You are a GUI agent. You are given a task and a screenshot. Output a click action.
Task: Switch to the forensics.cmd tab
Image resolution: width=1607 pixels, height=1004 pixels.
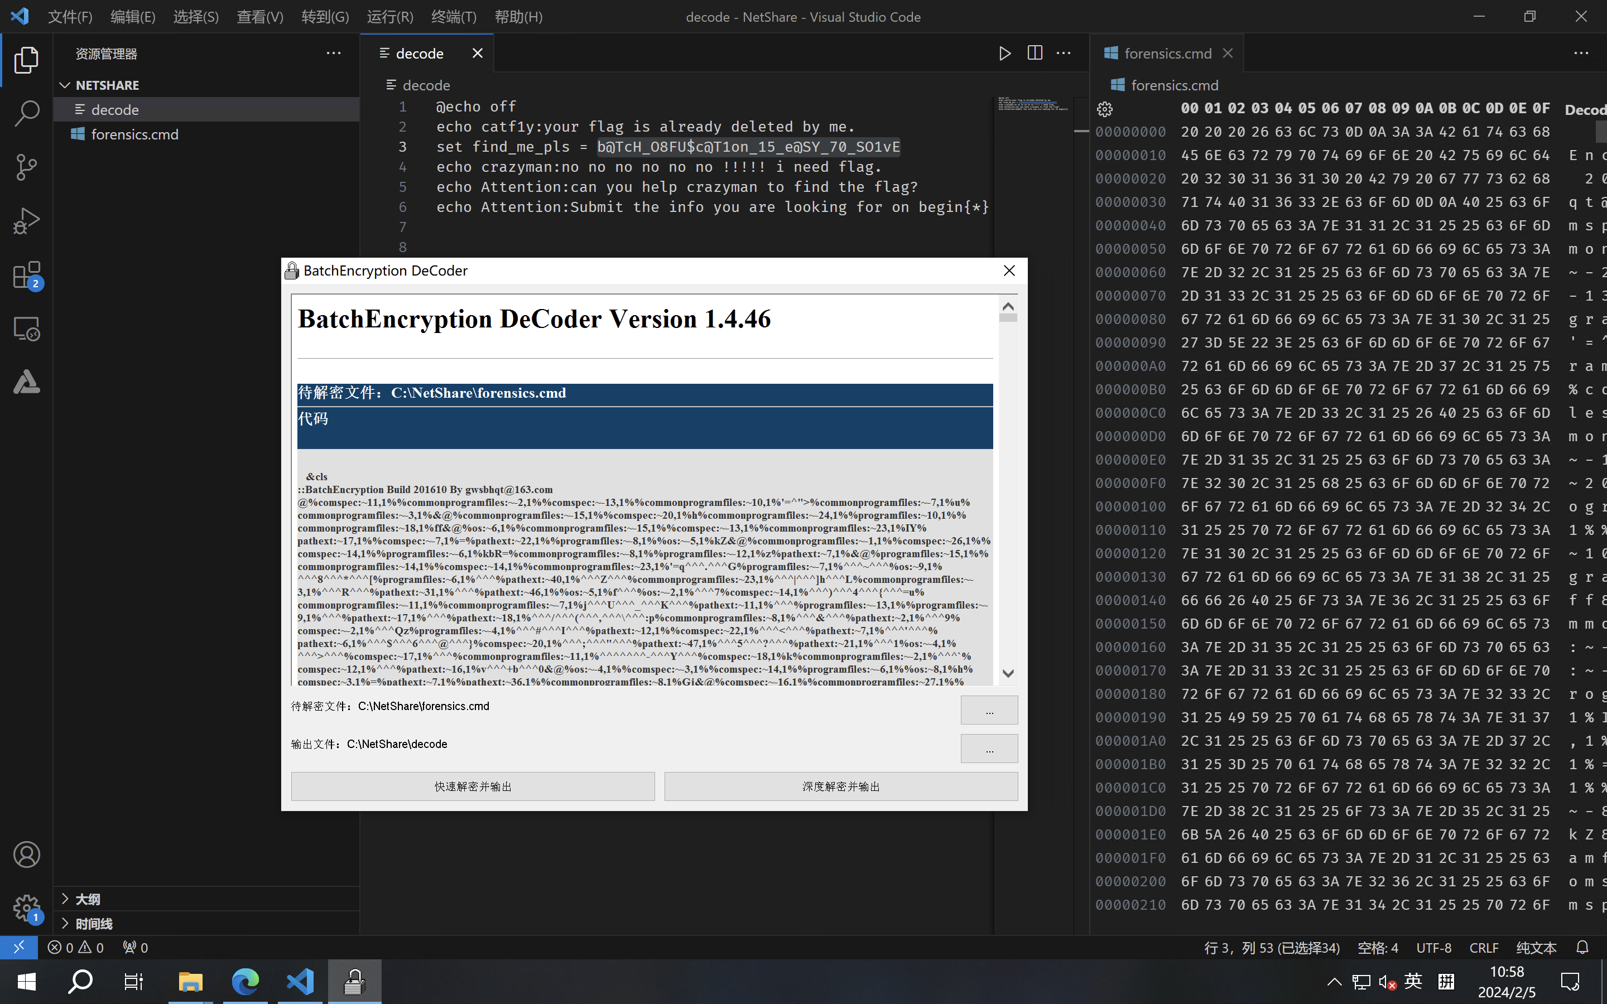1167,53
